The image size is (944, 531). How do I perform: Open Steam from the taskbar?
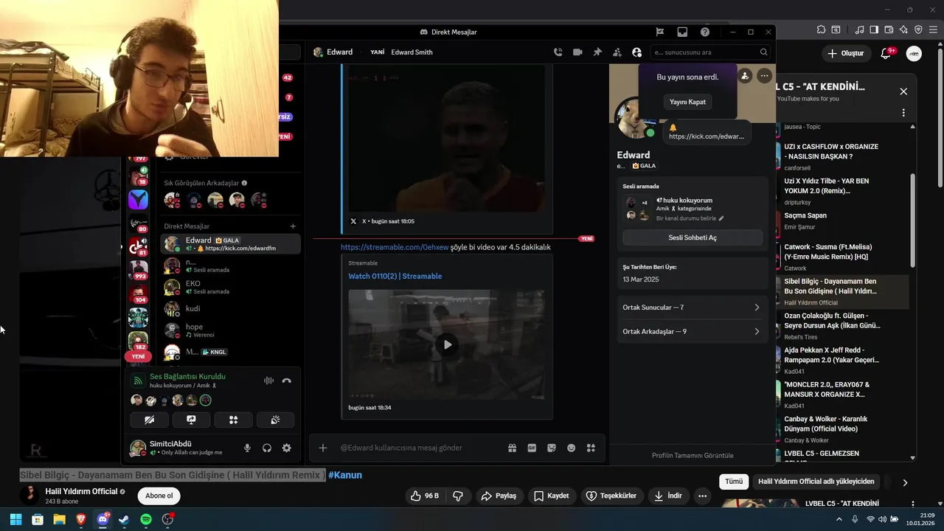point(124,519)
